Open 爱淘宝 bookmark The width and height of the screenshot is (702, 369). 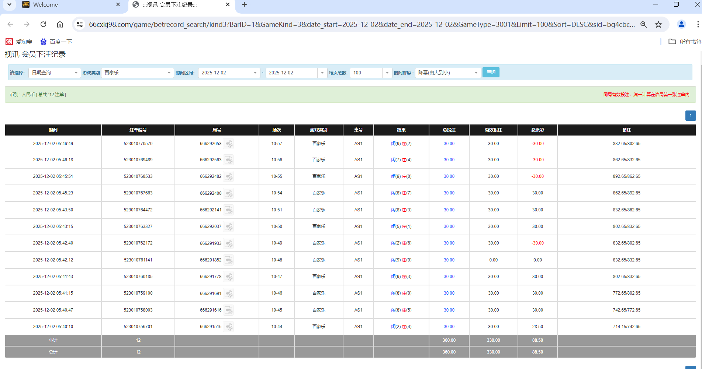(19, 42)
